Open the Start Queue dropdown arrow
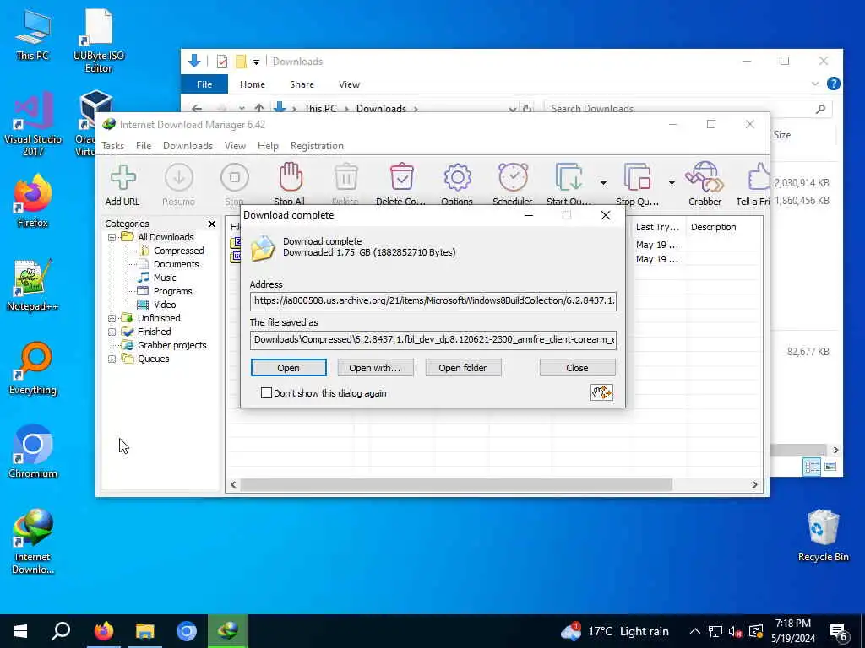Screen dimensions: 865x648 [603, 182]
